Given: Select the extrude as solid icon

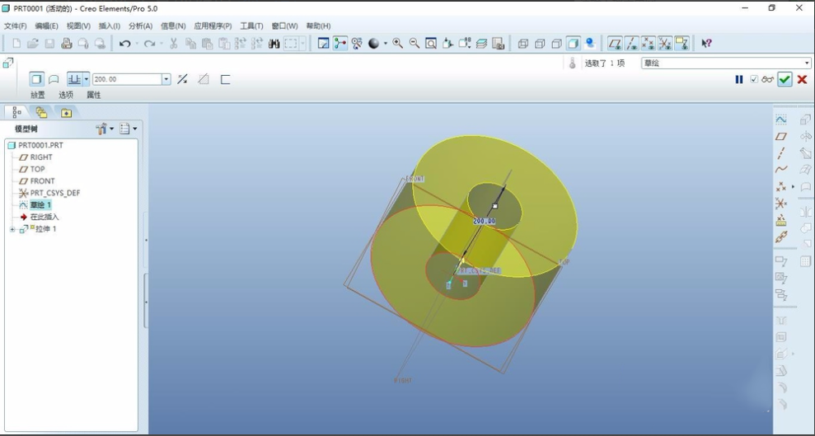Looking at the screenshot, I should click(x=36, y=79).
